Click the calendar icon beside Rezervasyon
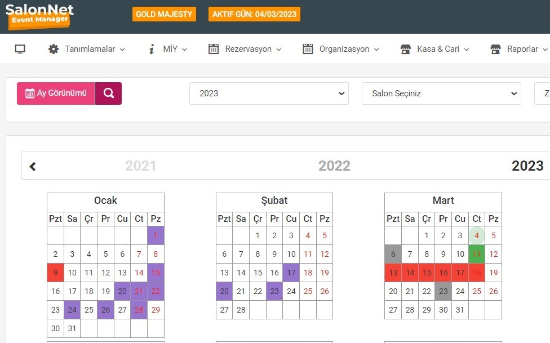The height and width of the screenshot is (343, 550). 214,49
